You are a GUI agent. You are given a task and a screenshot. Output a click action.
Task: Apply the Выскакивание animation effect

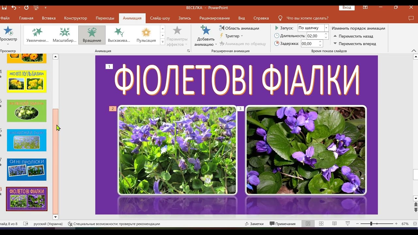(119, 35)
